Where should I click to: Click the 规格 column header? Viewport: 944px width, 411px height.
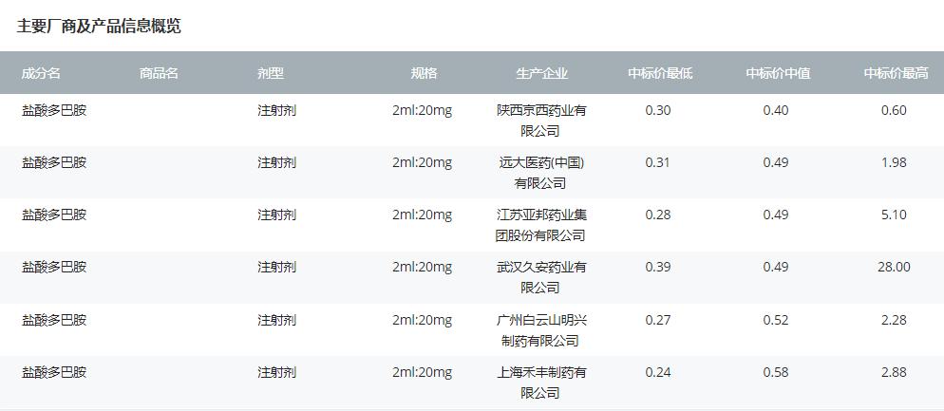click(x=424, y=73)
